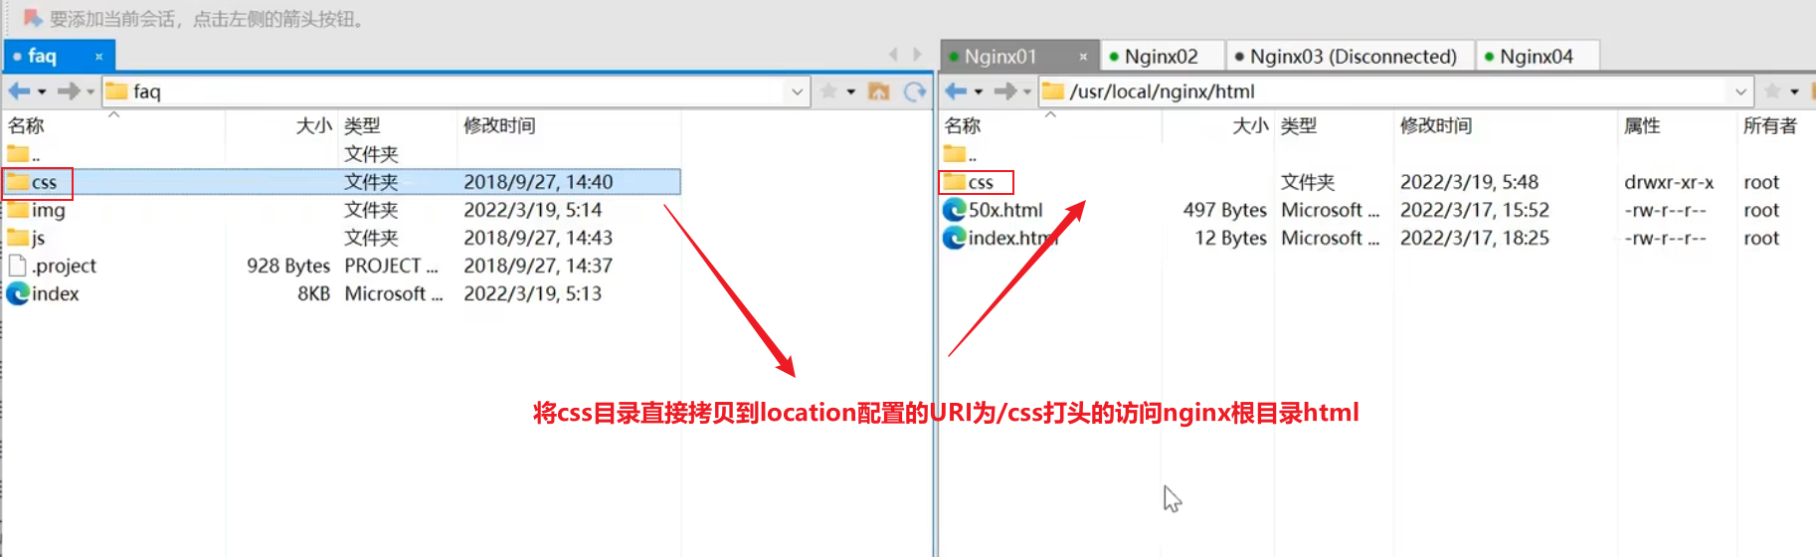Image resolution: width=1816 pixels, height=557 pixels.
Task: Click the left pane back arrow
Action: 19,92
